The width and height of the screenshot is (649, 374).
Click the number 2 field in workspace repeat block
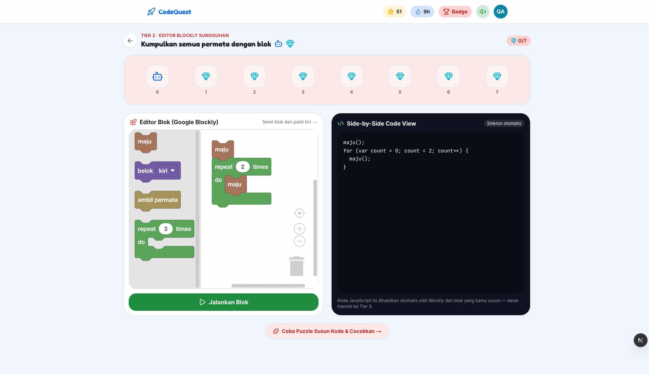243,167
